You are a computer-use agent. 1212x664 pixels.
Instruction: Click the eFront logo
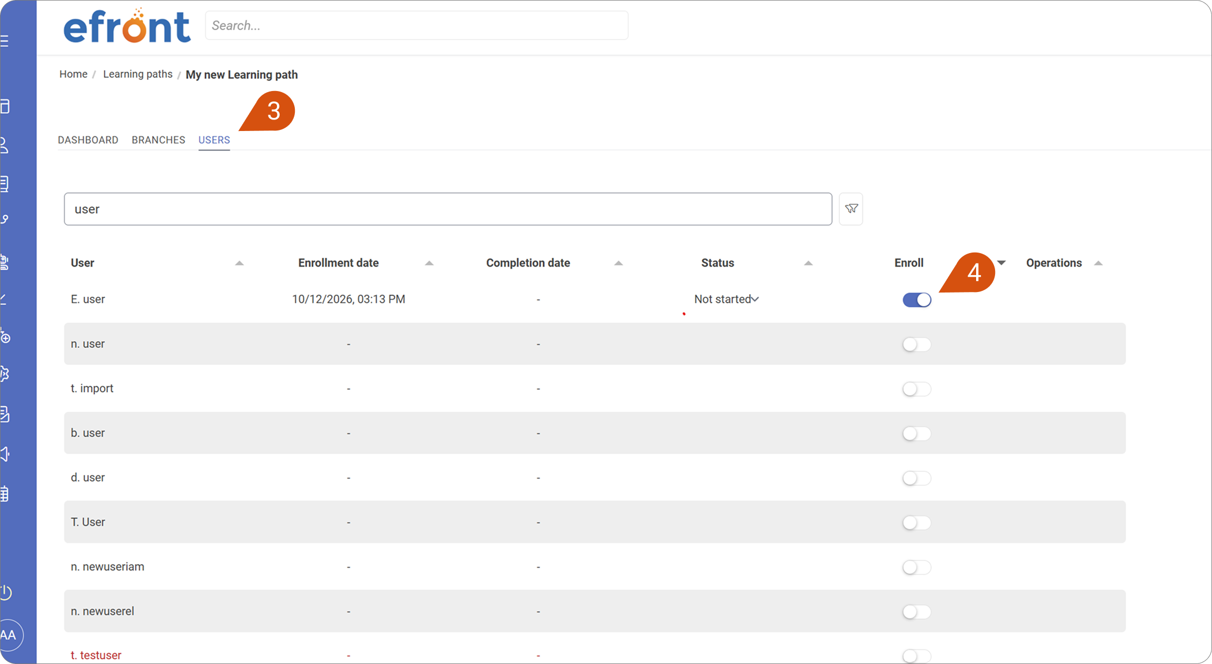click(x=127, y=26)
